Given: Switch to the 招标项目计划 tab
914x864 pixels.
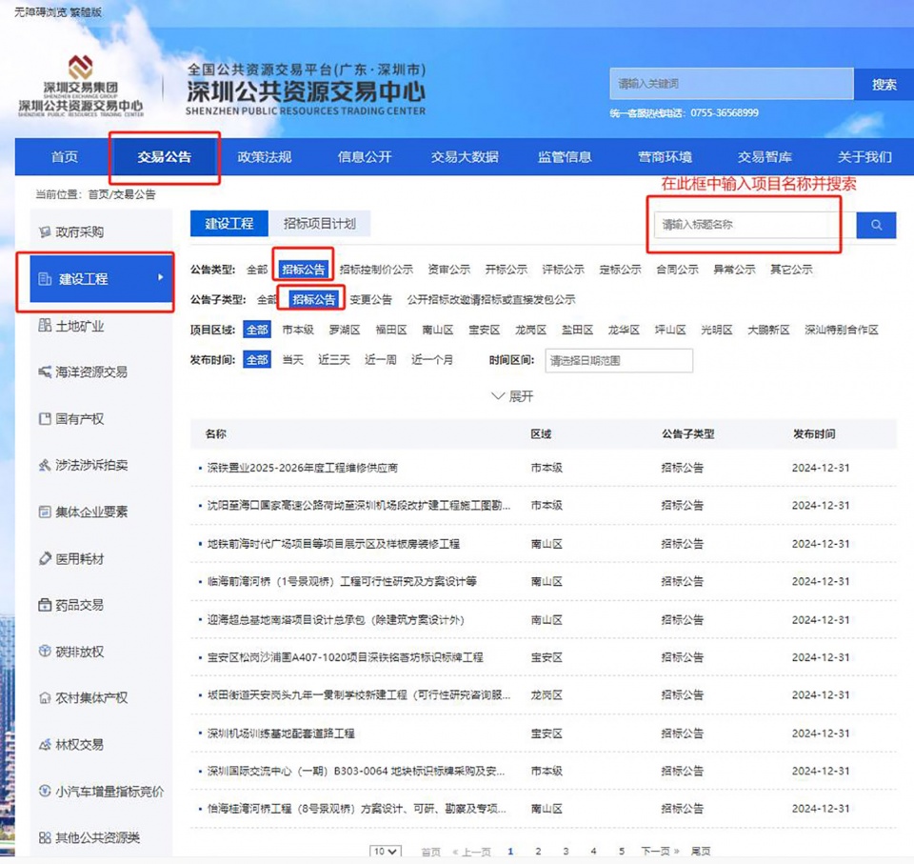Looking at the screenshot, I should coord(320,224).
